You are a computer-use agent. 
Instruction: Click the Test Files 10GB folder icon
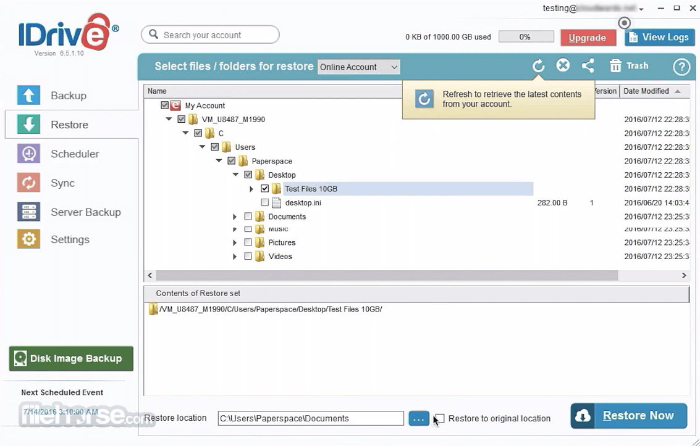[276, 189]
